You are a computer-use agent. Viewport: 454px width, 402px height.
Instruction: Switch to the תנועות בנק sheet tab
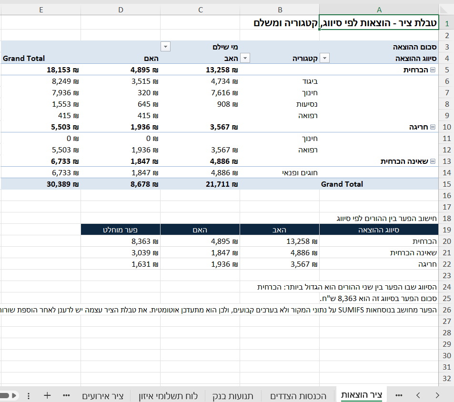point(232,396)
